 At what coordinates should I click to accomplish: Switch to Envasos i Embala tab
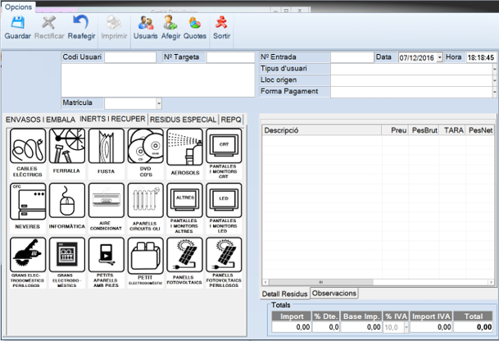[x=40, y=120]
